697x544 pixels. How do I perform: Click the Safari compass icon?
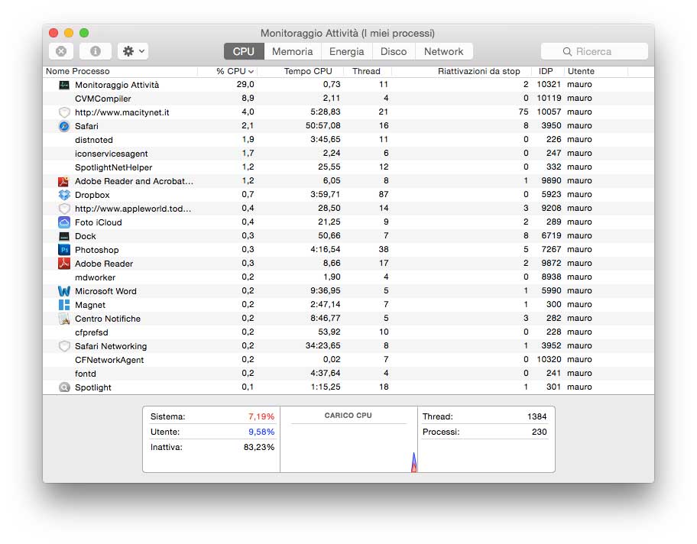64,126
